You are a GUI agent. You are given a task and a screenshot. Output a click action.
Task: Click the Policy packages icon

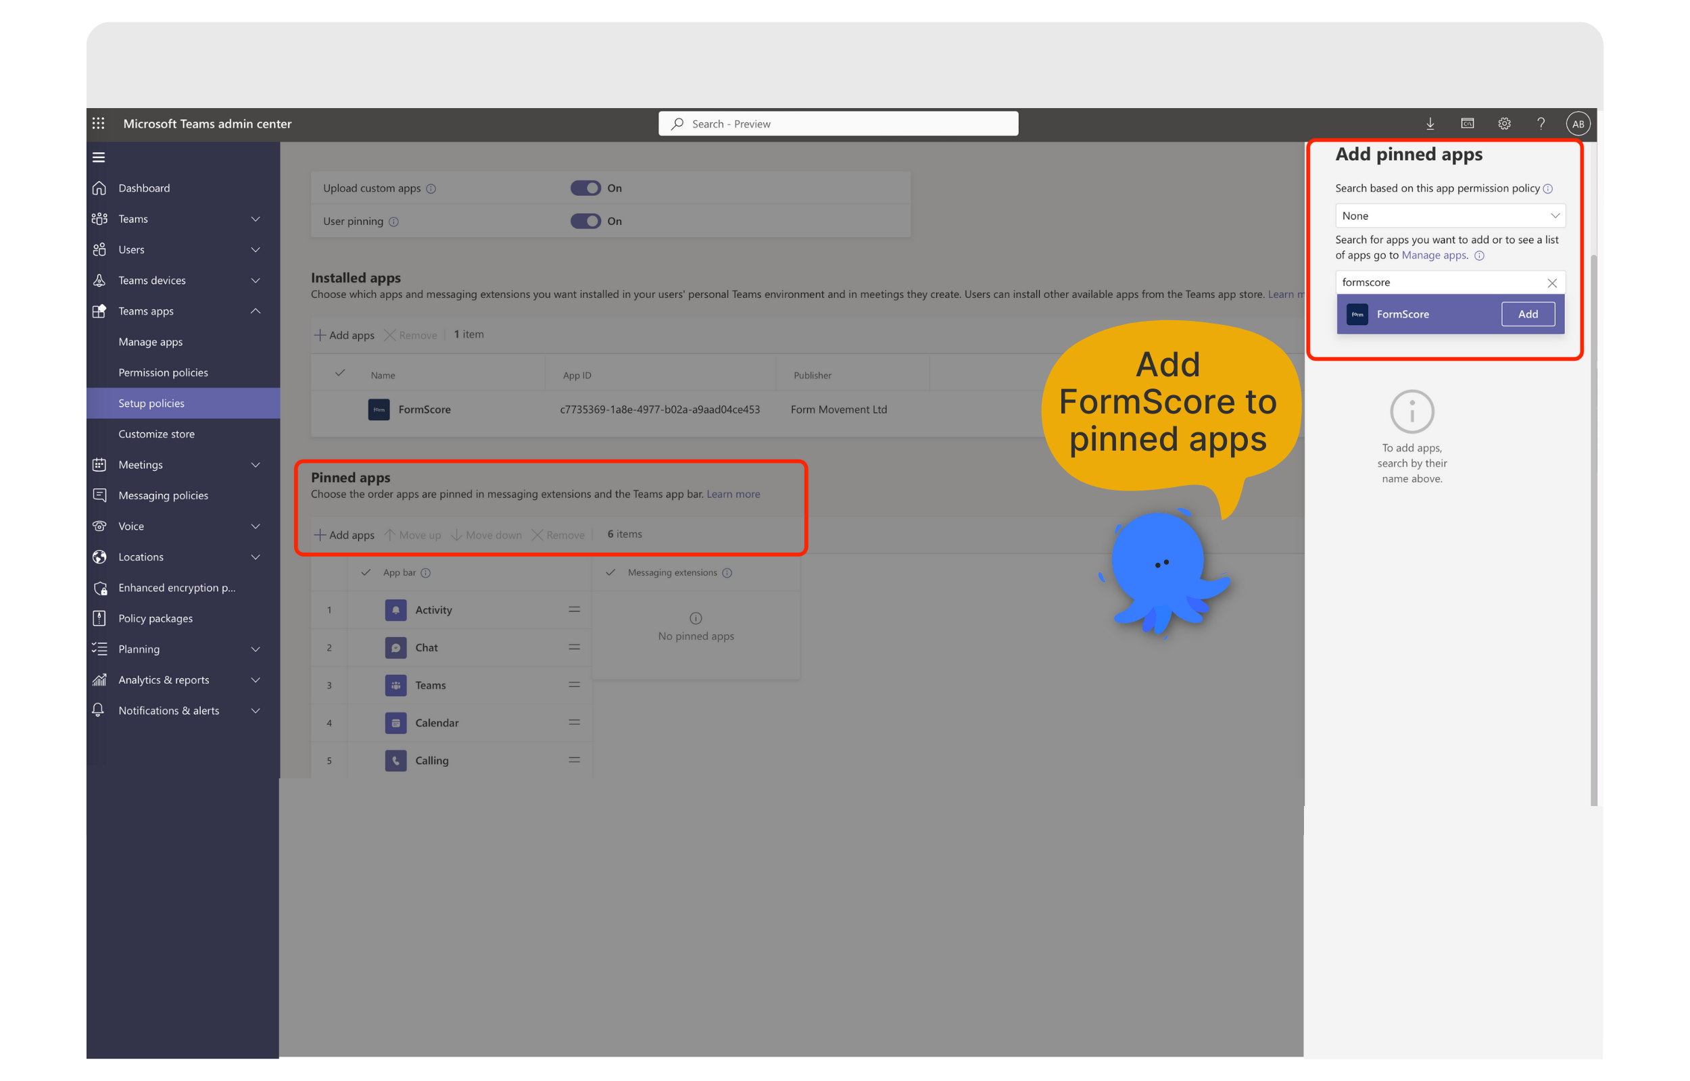(x=99, y=618)
